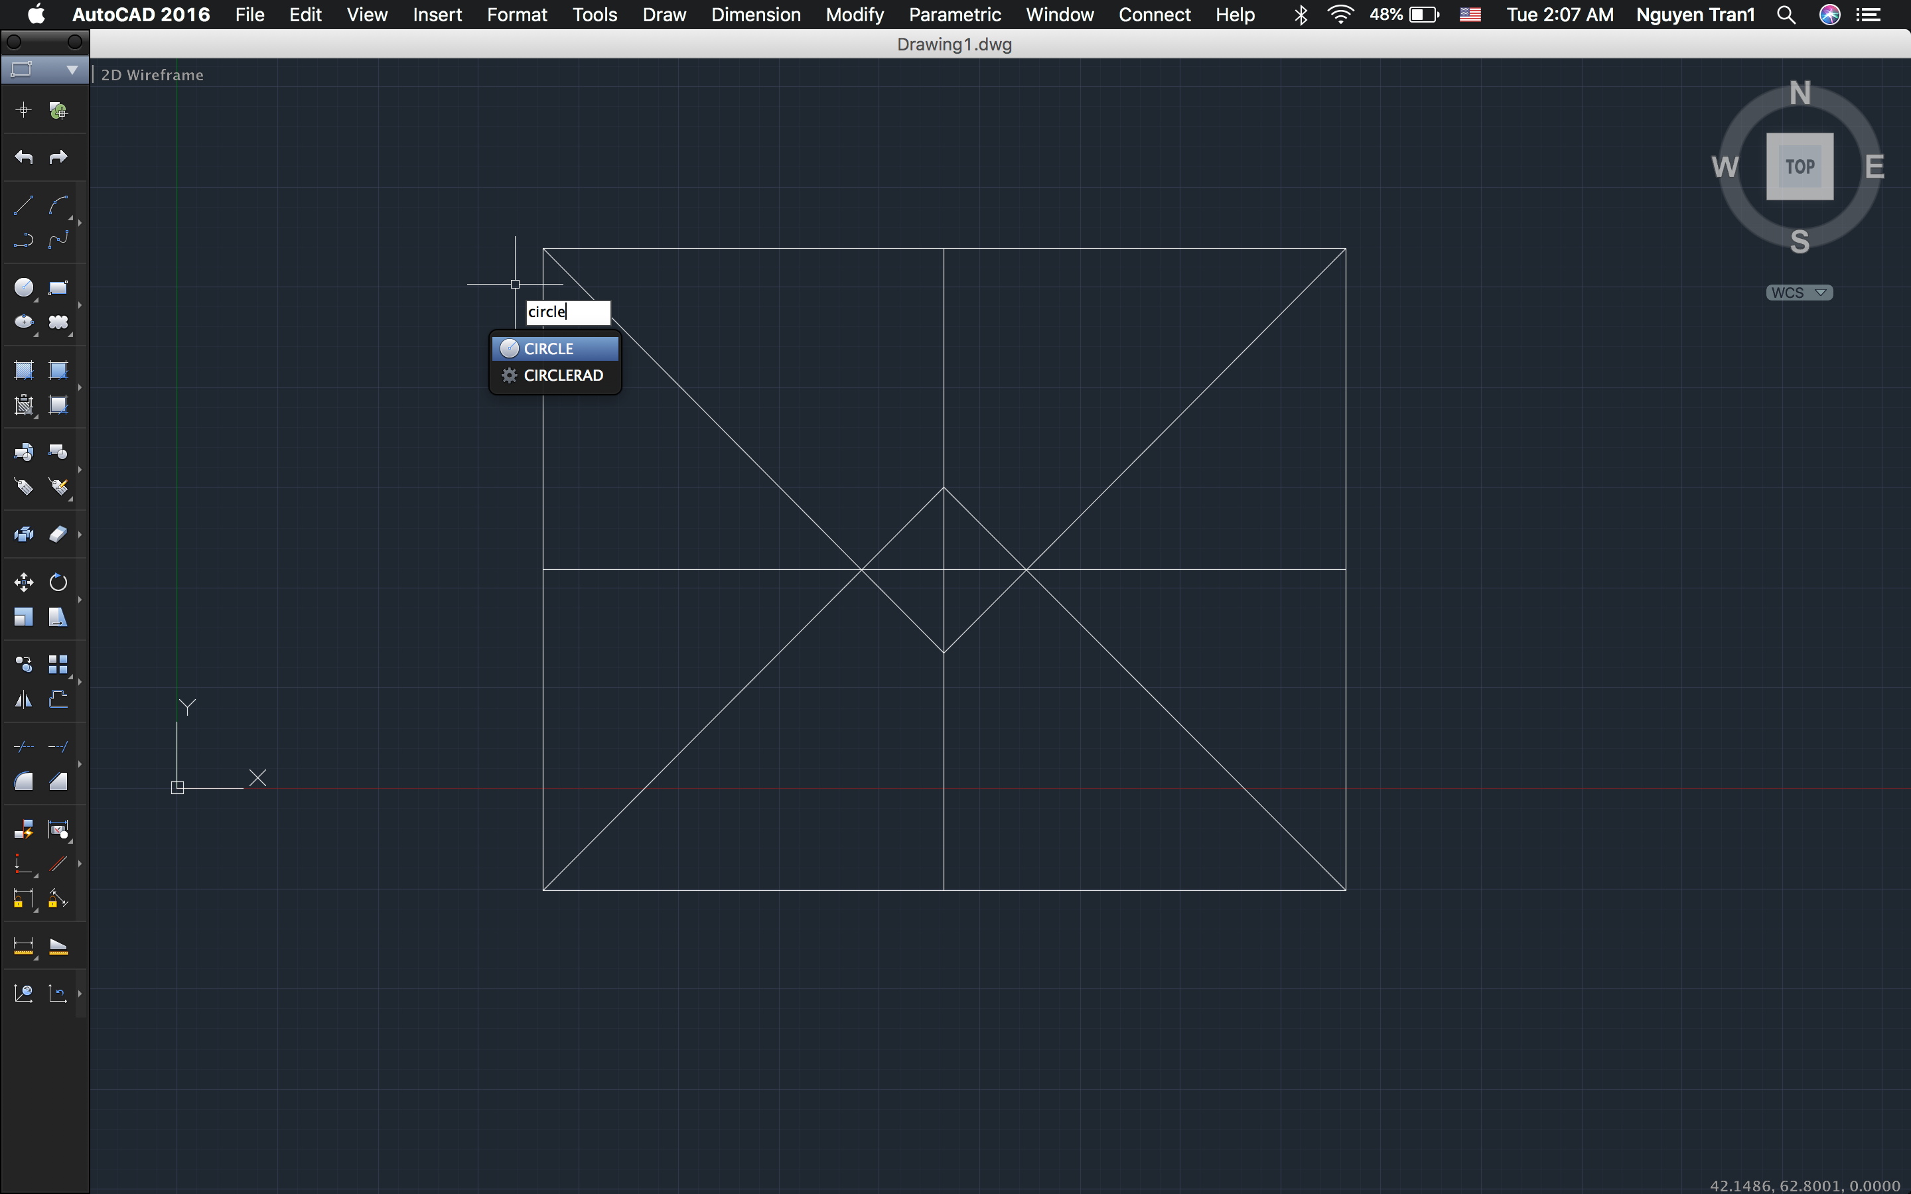The width and height of the screenshot is (1911, 1194).
Task: Open the Draw menu
Action: click(664, 14)
